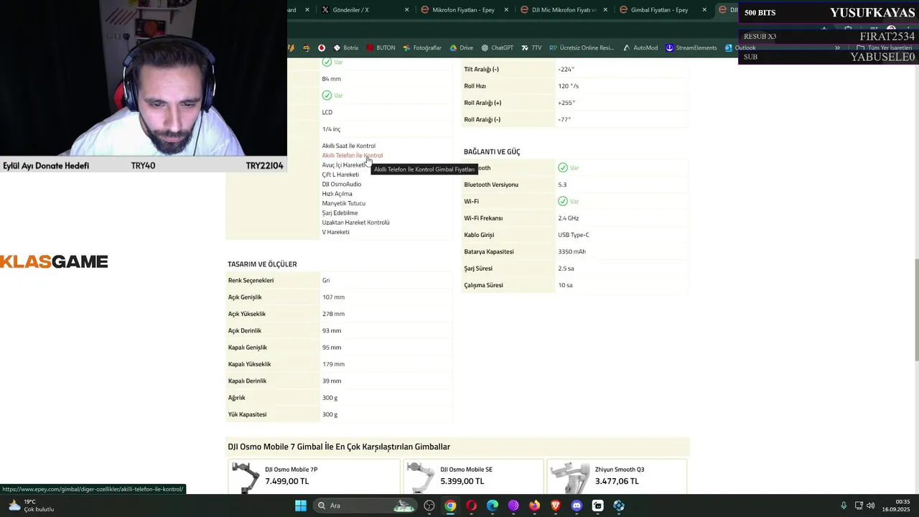The image size is (919, 517).
Task: Open Uzaktan Hareket Kontrolü link
Action: (355, 223)
